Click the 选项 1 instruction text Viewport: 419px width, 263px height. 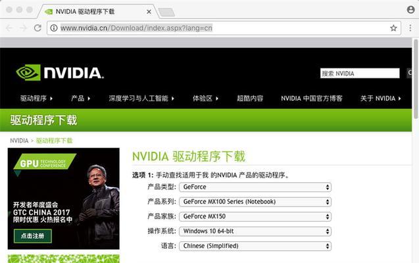point(211,175)
